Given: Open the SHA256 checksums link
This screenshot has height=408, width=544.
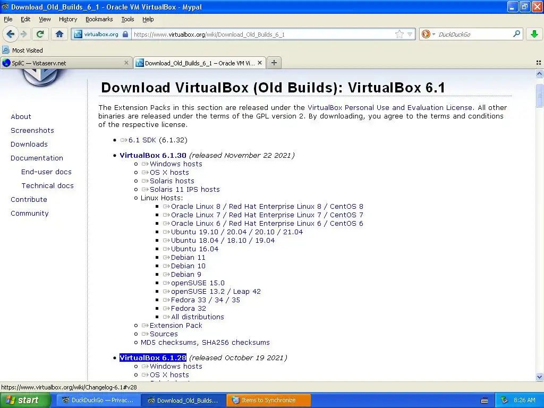Looking at the screenshot, I should coord(236,343).
